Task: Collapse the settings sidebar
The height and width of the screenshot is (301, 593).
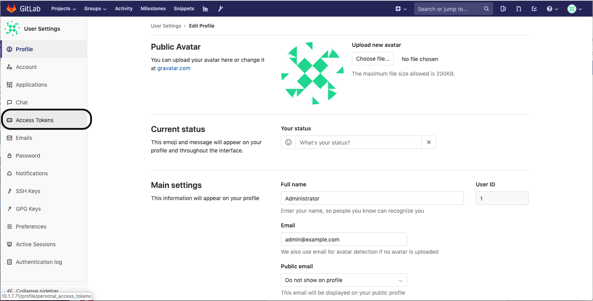Action: point(38,291)
